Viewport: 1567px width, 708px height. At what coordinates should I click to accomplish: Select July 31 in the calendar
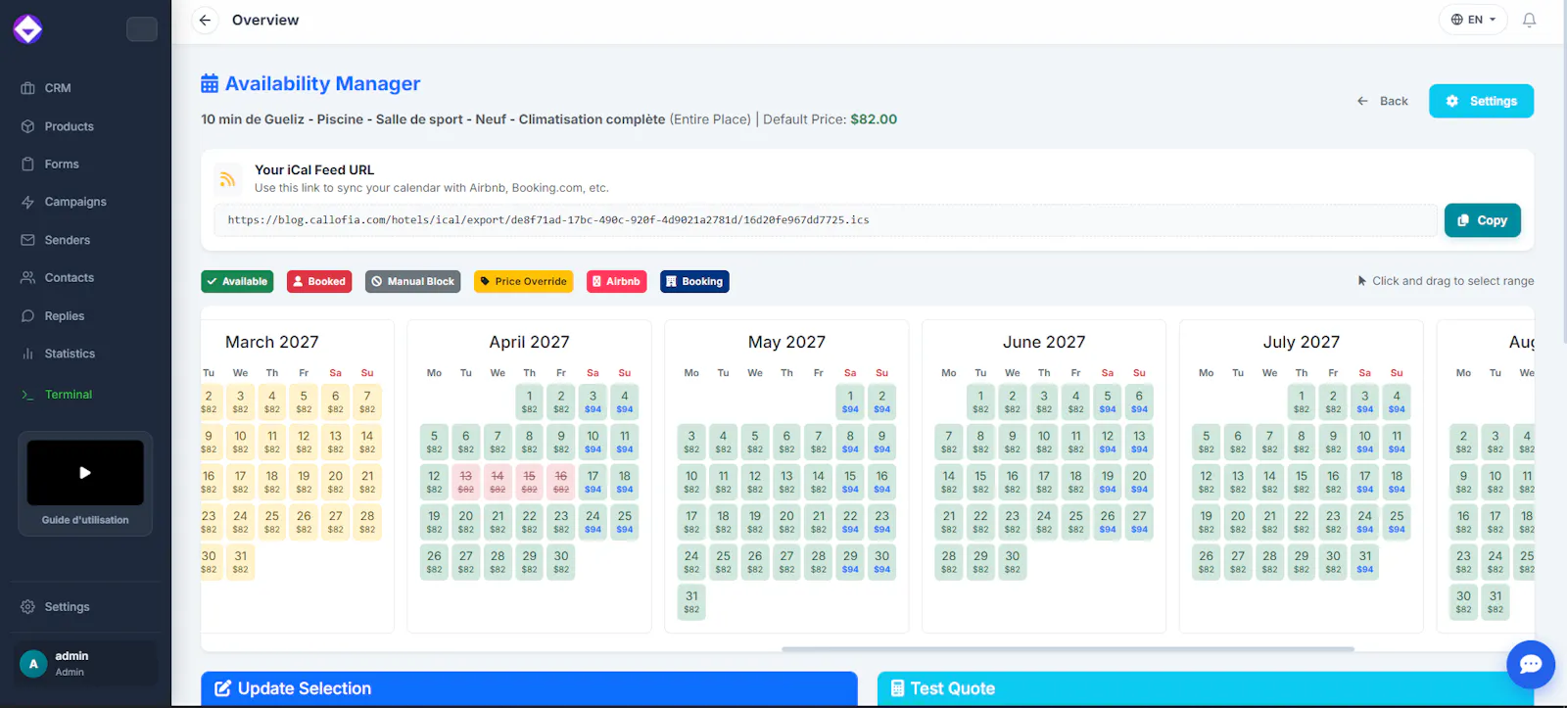coord(1365,561)
